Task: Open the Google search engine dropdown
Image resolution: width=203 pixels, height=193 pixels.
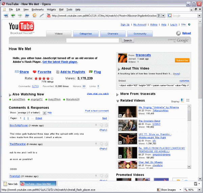Action: (199, 16)
